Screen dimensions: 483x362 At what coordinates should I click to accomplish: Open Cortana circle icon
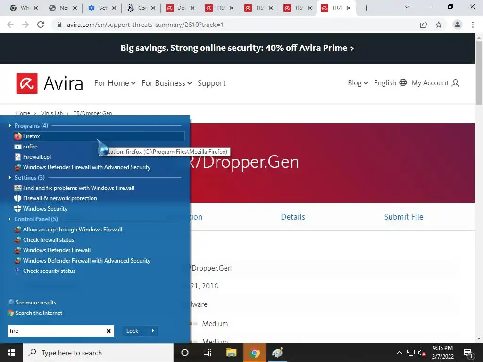(x=185, y=353)
